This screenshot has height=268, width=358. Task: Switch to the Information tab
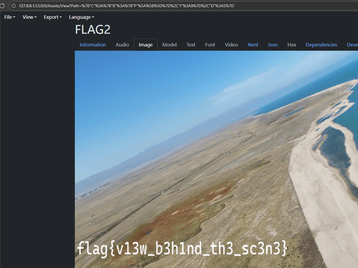[x=93, y=45]
